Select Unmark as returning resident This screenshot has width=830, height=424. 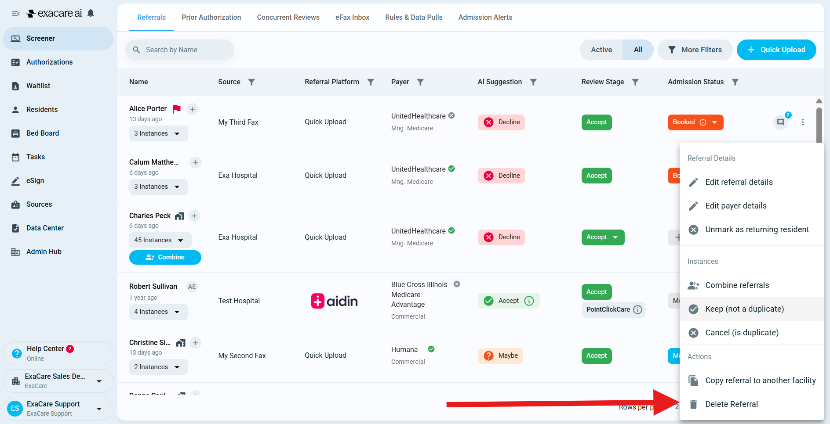click(x=752, y=230)
